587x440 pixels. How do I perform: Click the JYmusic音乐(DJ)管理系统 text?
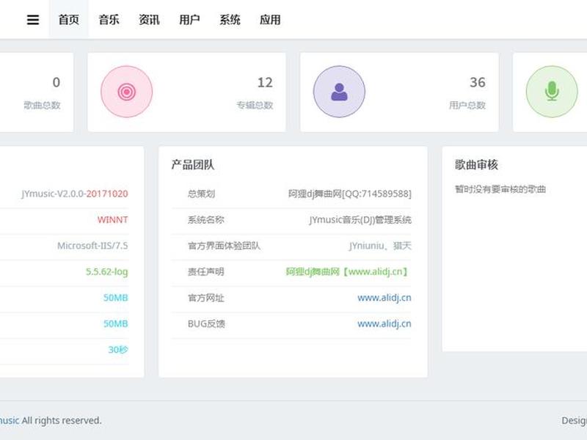click(x=360, y=219)
